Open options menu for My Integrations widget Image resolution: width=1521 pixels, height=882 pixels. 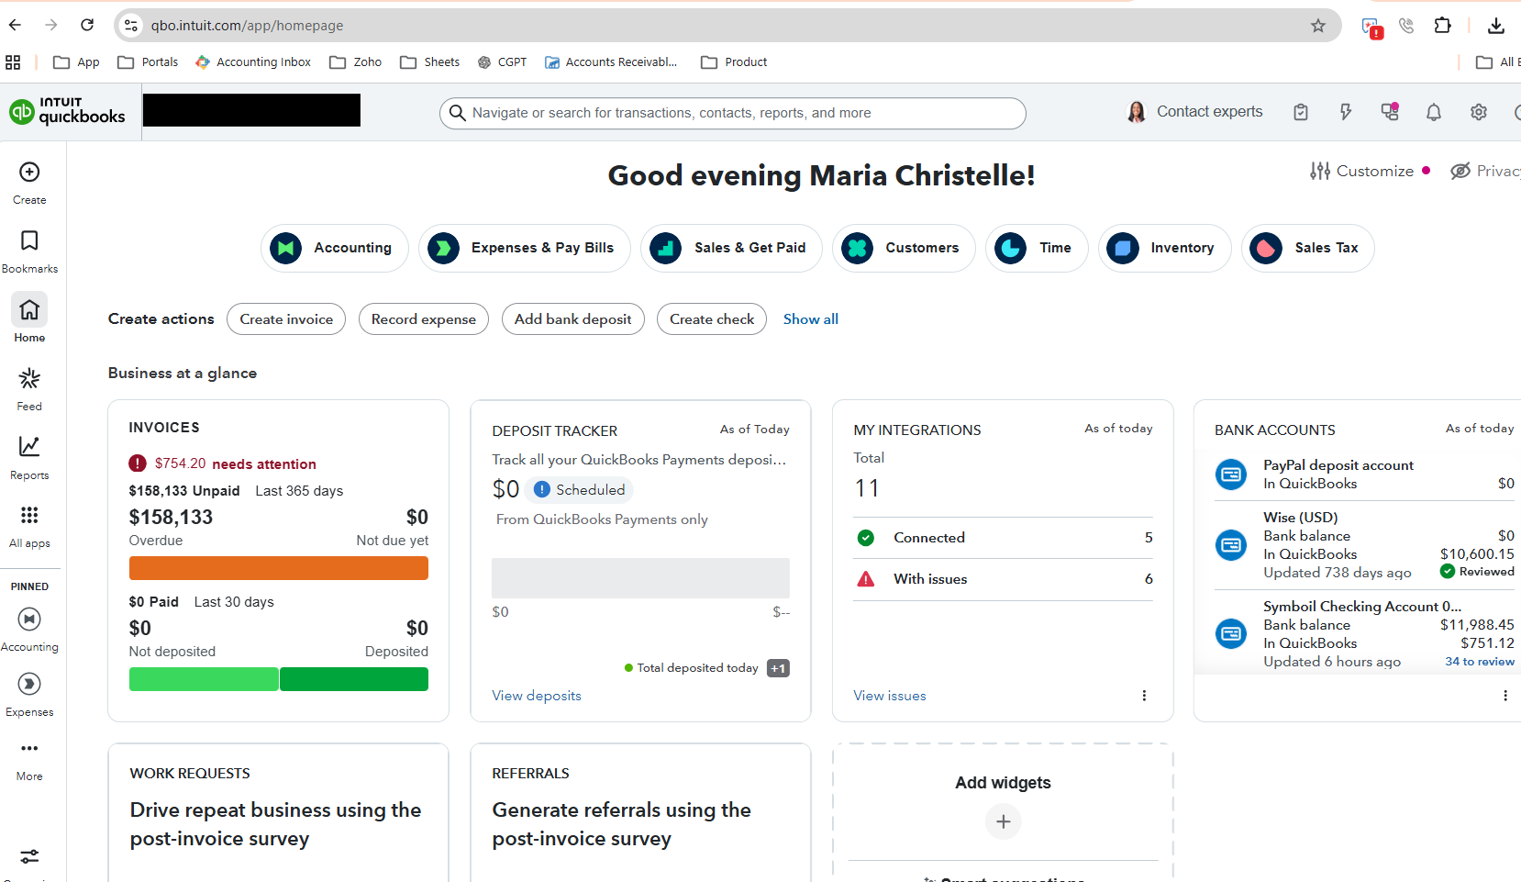[1144, 696]
